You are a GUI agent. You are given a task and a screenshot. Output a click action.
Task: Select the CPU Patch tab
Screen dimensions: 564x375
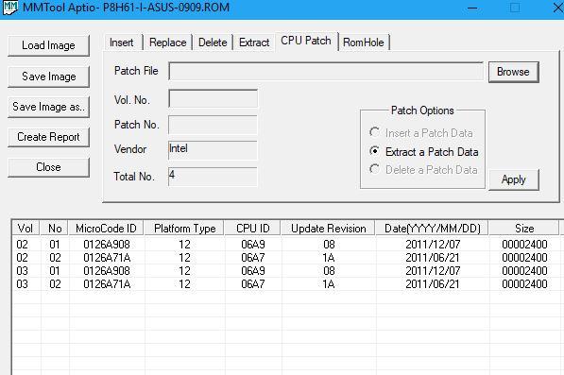pyautogui.click(x=306, y=41)
